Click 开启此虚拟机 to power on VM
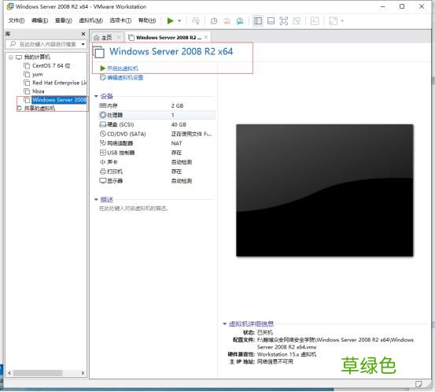 (x=120, y=68)
